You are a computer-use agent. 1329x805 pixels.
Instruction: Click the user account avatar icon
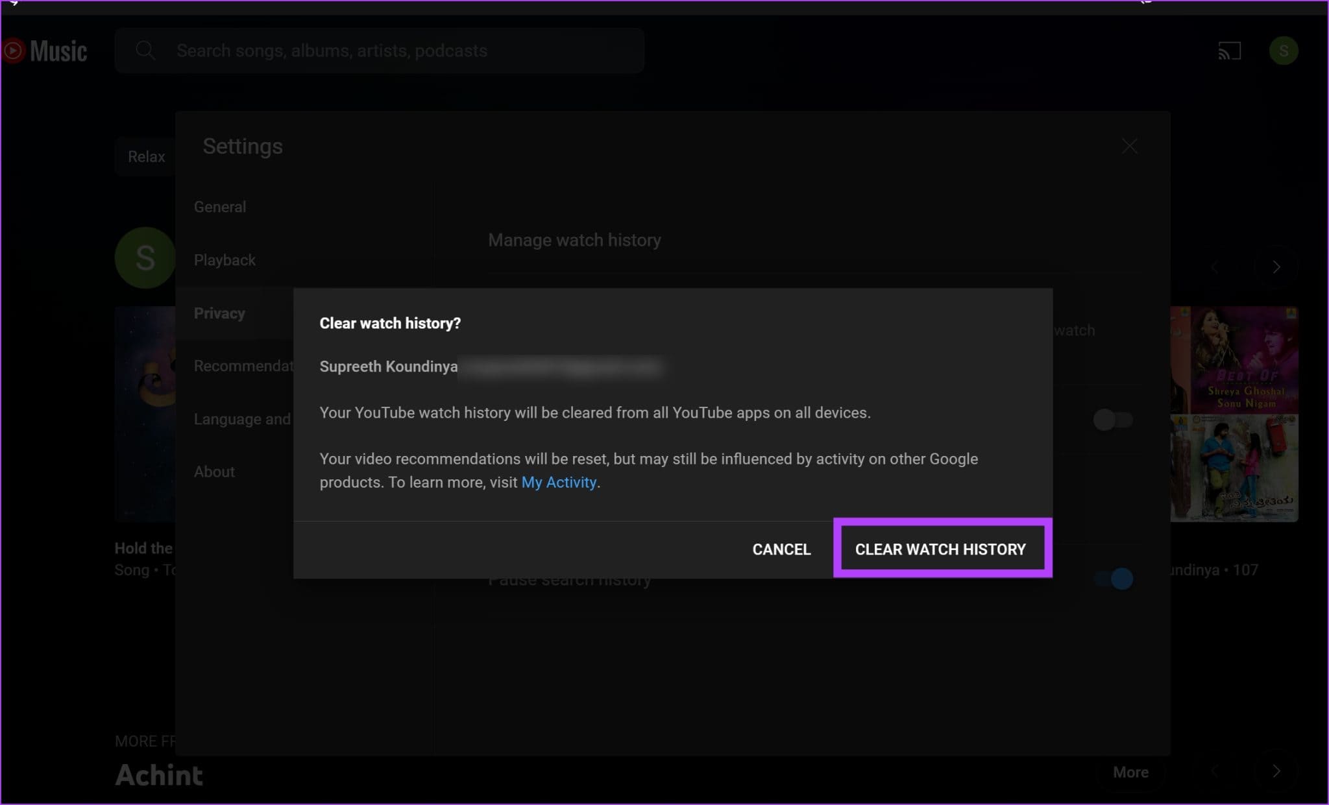tap(1284, 51)
